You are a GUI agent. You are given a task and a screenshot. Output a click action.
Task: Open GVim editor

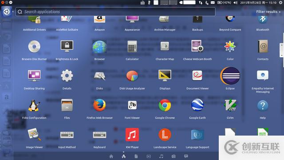[x=230, y=105]
